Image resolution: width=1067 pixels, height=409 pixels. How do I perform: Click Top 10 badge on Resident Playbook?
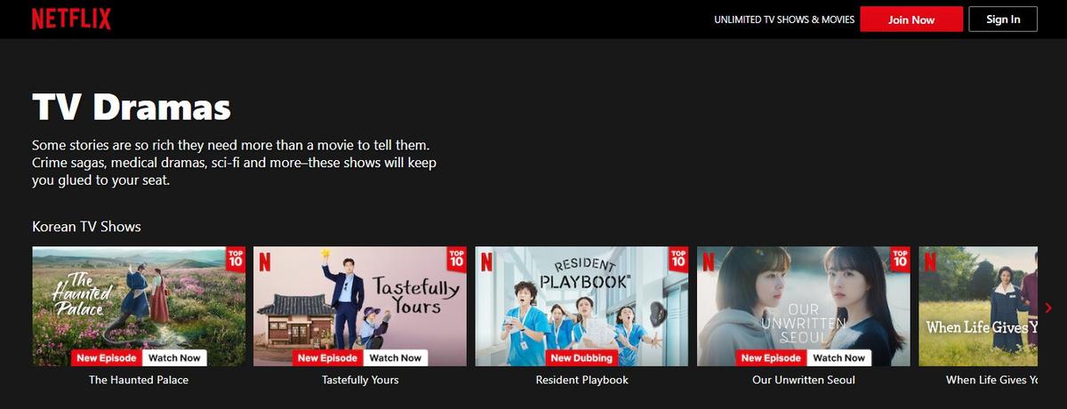(678, 258)
